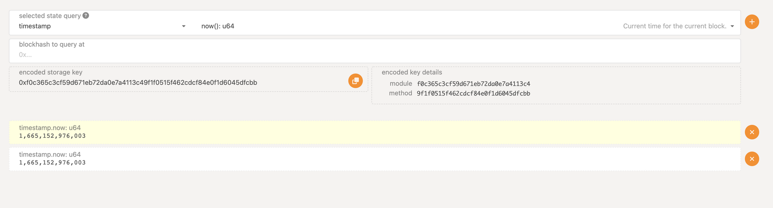Screen dimensions: 773x208
Task: Remove the highlighted timestamp.now result
Action: (752, 132)
